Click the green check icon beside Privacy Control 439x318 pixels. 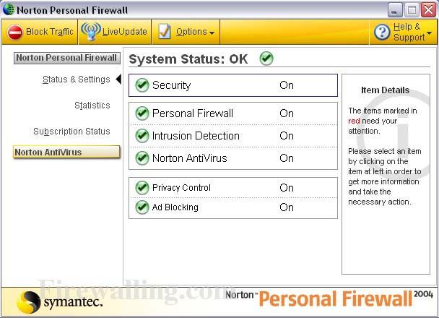click(142, 188)
